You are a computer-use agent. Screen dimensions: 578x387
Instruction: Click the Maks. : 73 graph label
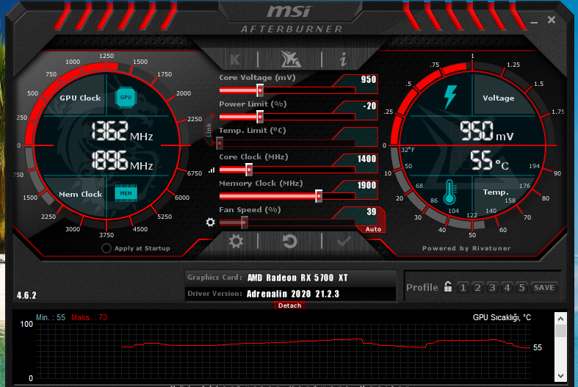coord(89,317)
